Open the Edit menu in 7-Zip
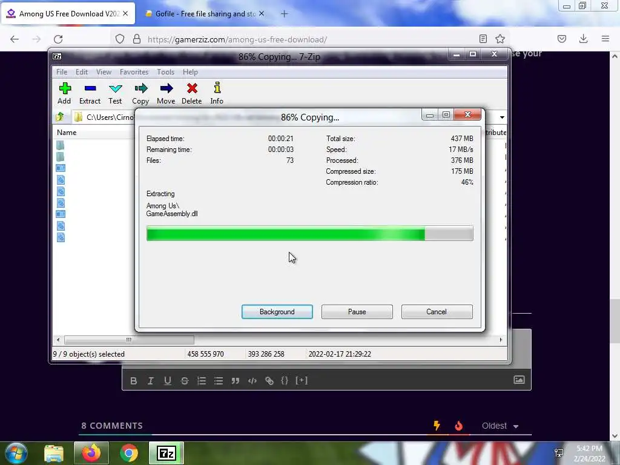Viewport: 620px width, 465px height. pyautogui.click(x=82, y=72)
